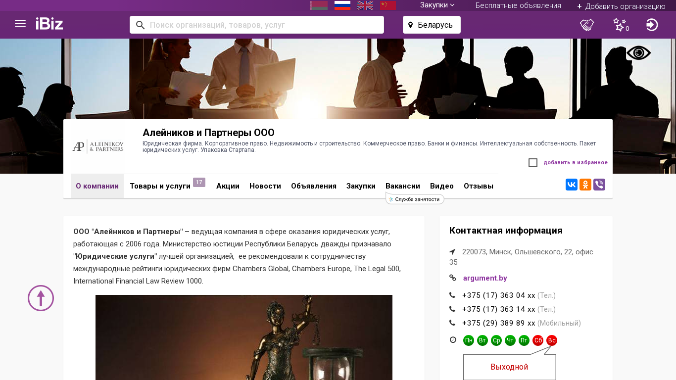The width and height of the screenshot is (676, 380).
Task: Focus the organizations search field
Action: [x=257, y=25]
